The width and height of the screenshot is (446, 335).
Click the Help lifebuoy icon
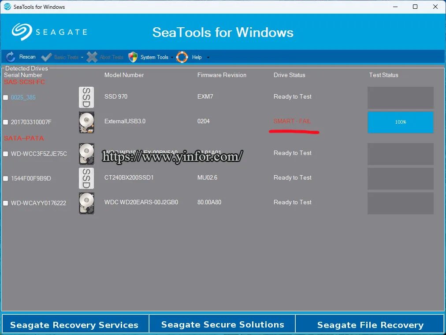182,57
